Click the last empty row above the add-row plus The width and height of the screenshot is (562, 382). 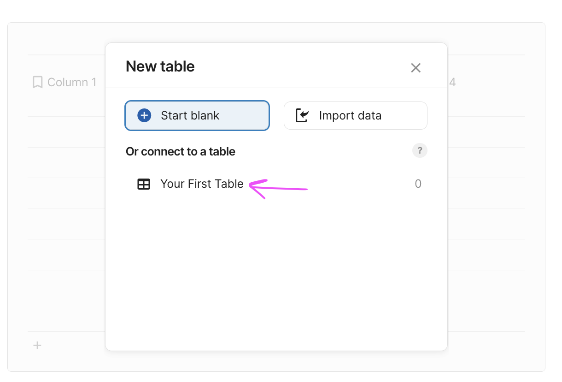[x=64, y=316]
